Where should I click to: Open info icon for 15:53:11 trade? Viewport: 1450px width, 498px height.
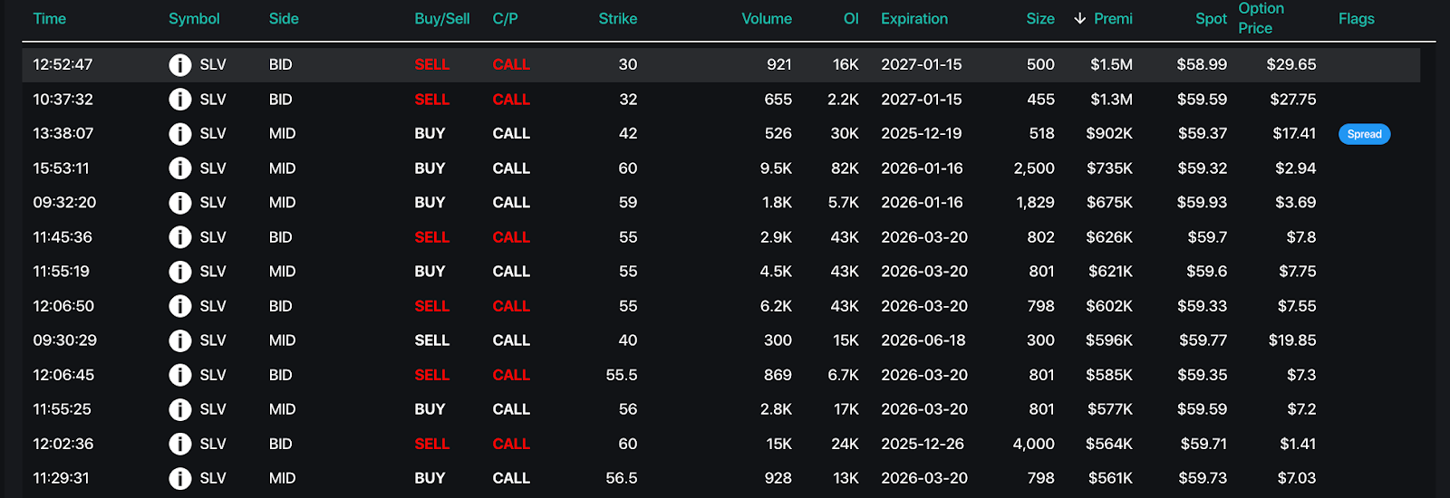coord(180,168)
